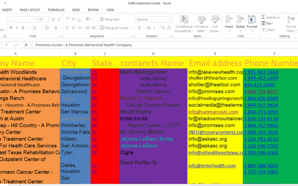Insert cells button

(x=229, y=24)
